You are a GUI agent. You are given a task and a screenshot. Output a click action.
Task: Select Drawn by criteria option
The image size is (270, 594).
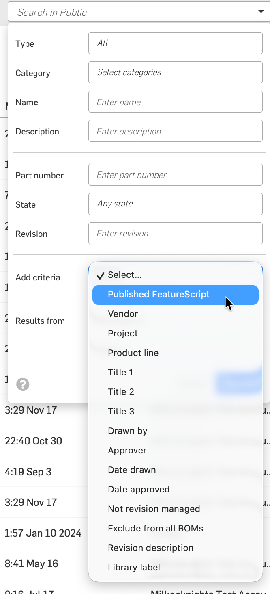pyautogui.click(x=127, y=431)
